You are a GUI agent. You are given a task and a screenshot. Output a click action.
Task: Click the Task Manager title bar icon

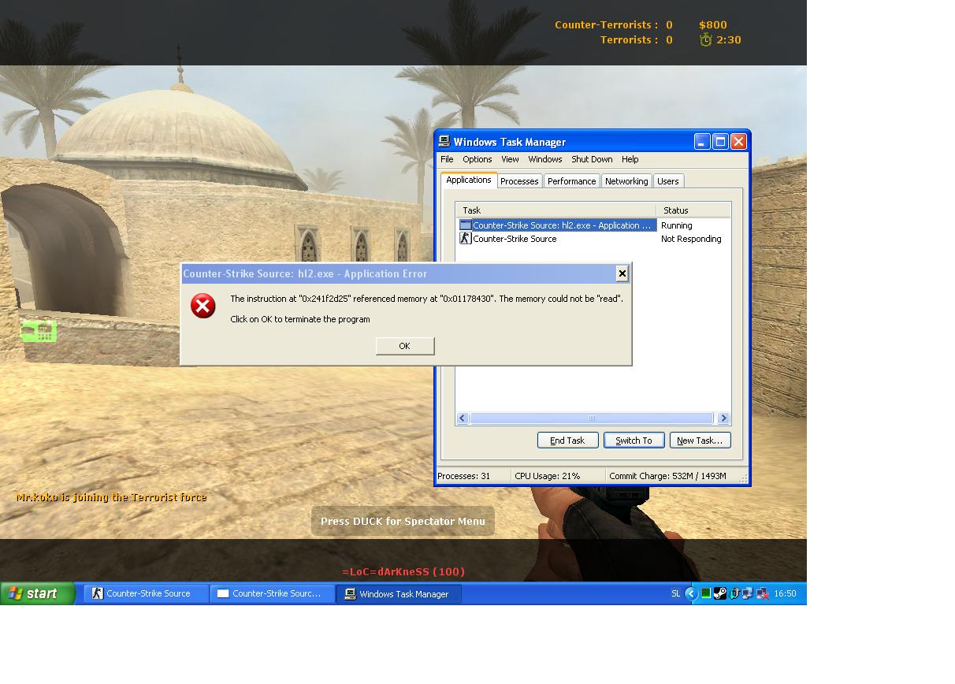point(444,142)
